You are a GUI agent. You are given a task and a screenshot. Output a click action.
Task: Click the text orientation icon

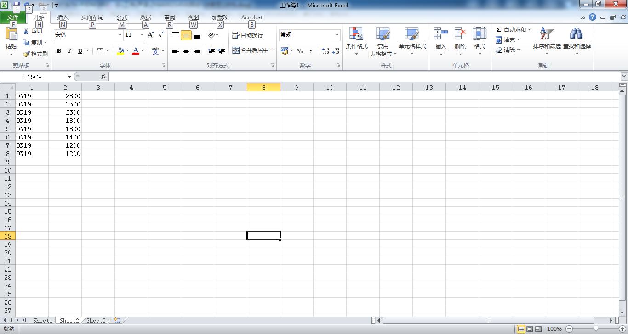click(x=212, y=35)
